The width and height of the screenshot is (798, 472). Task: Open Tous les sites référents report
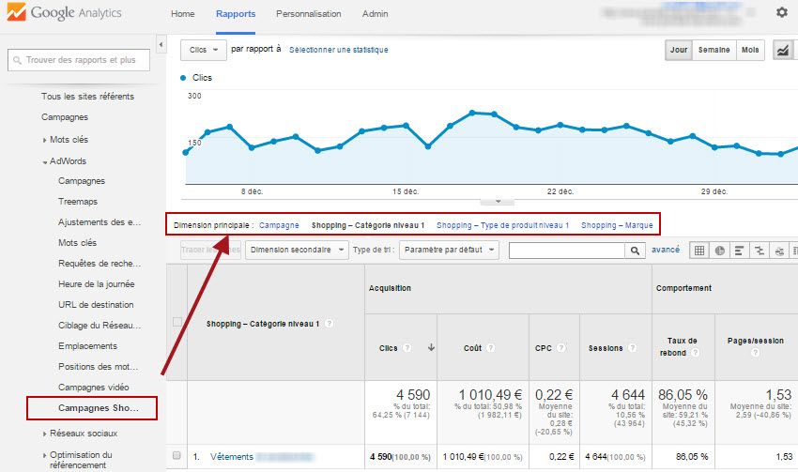point(87,96)
